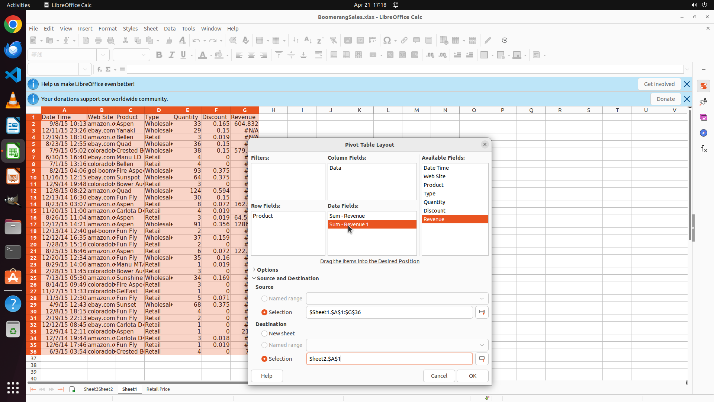This screenshot has width=714, height=402.
Task: Open the sidebar Navigator compass icon
Action: (703, 133)
